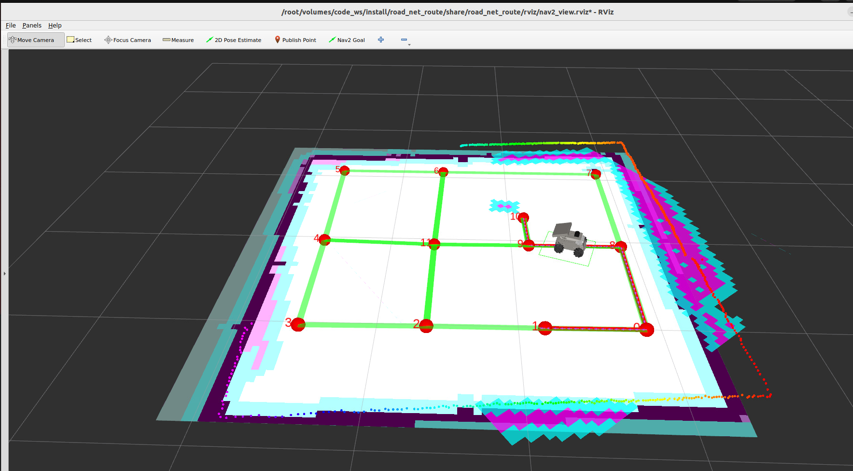The image size is (853, 471).
Task: Open the File menu
Action: [11, 26]
